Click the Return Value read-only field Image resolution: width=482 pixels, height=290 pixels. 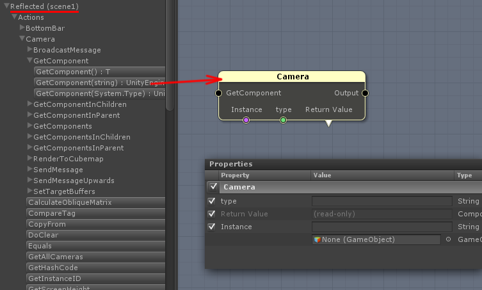coord(382,214)
